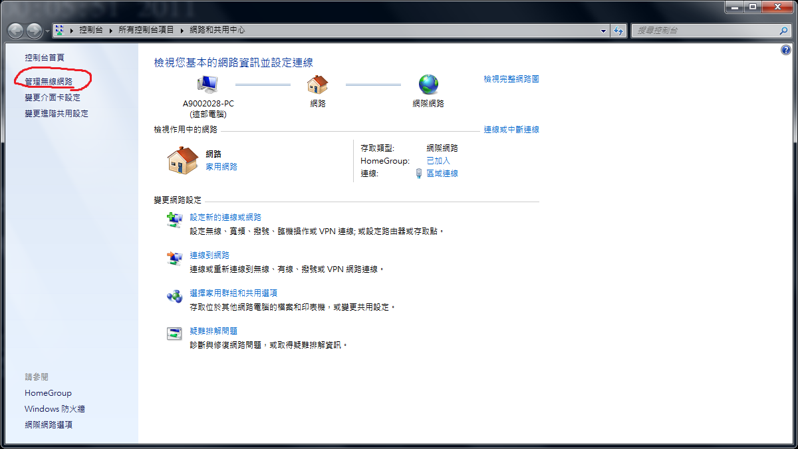Click the 變更網路設定 section heading

coord(178,200)
